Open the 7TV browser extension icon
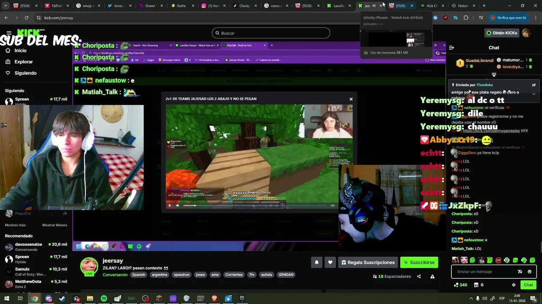Screen dimensions: 542x304 click(456, 18)
